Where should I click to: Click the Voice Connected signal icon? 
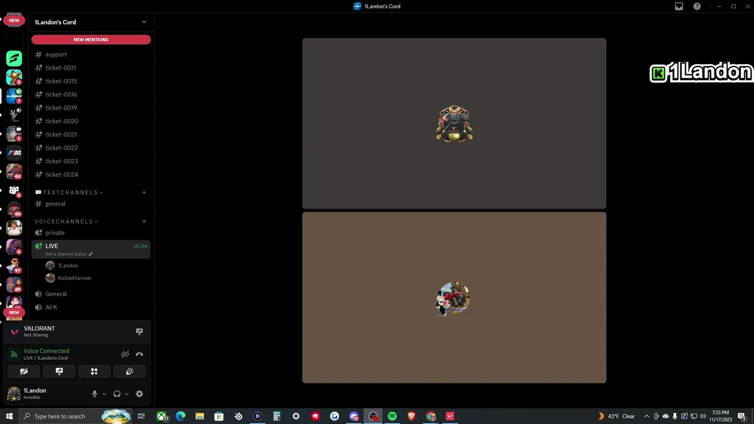(14, 355)
